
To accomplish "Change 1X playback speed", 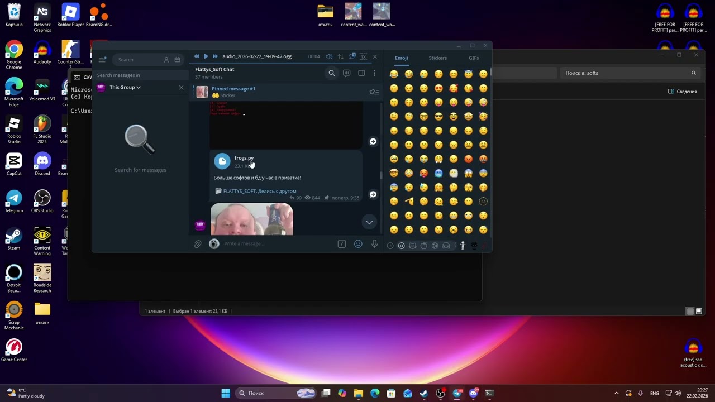I will coord(363,56).
